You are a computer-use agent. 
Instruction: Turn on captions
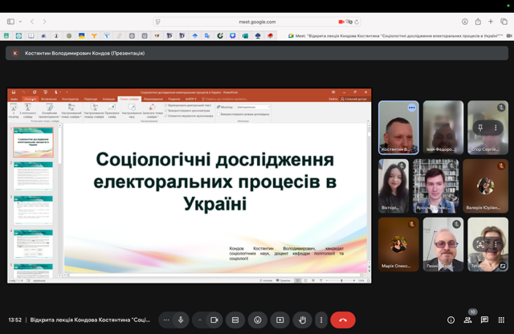[235, 320]
